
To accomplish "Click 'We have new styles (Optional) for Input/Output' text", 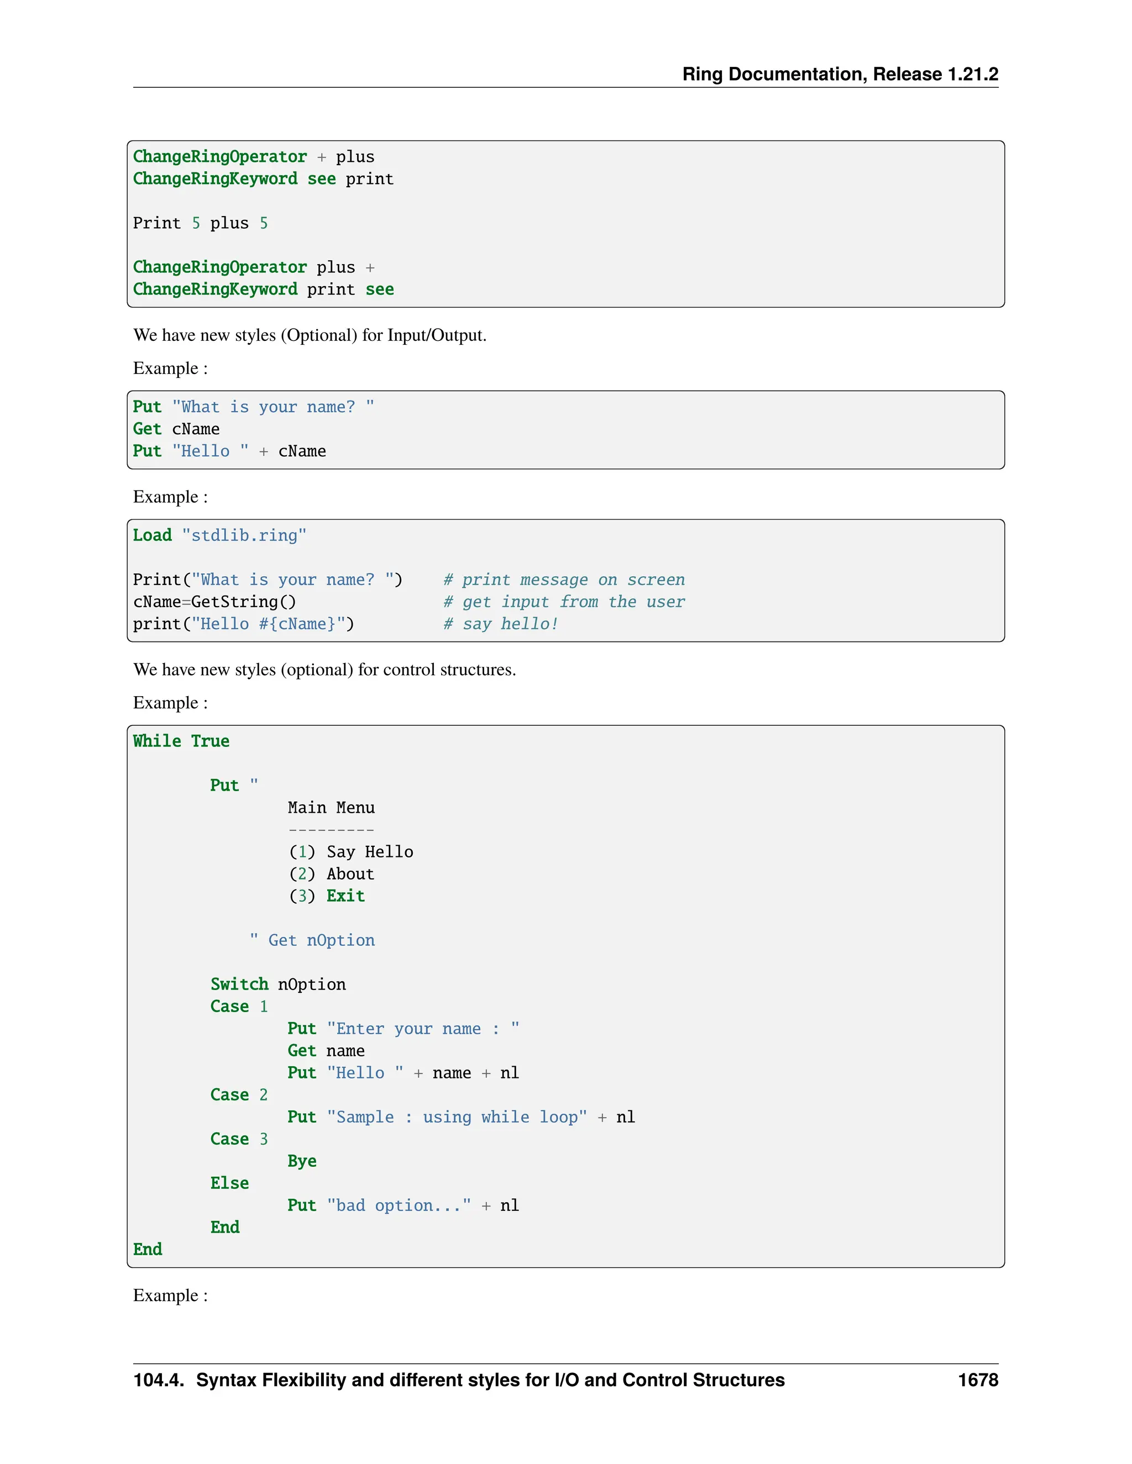I will click(x=309, y=335).
